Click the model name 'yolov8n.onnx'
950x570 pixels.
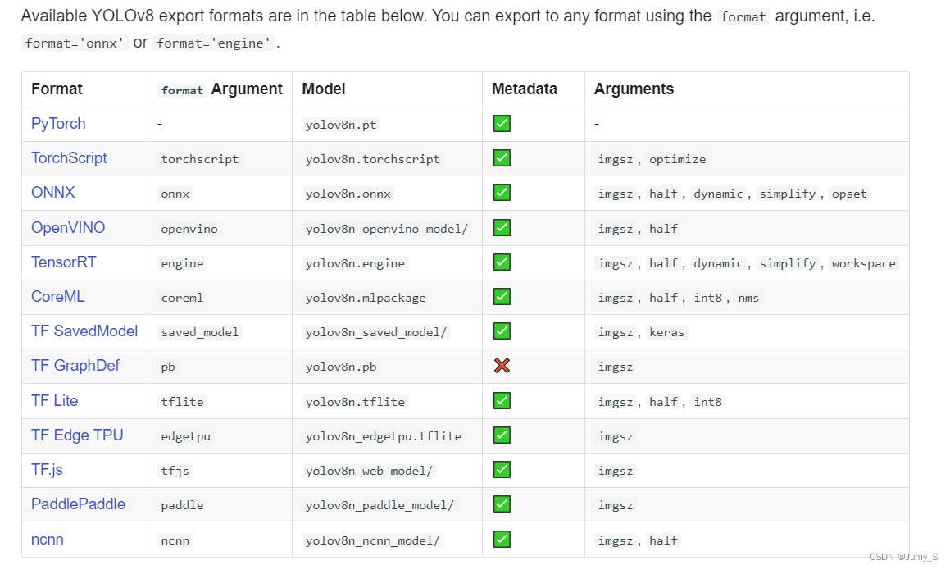tap(348, 194)
